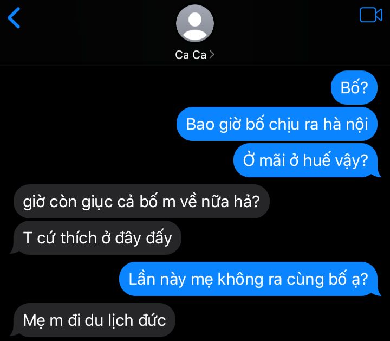Viewport: 390px width, 341px height.
Task: Tap the 'T cứ thích ở đây đấy' bubble
Action: pos(97,237)
